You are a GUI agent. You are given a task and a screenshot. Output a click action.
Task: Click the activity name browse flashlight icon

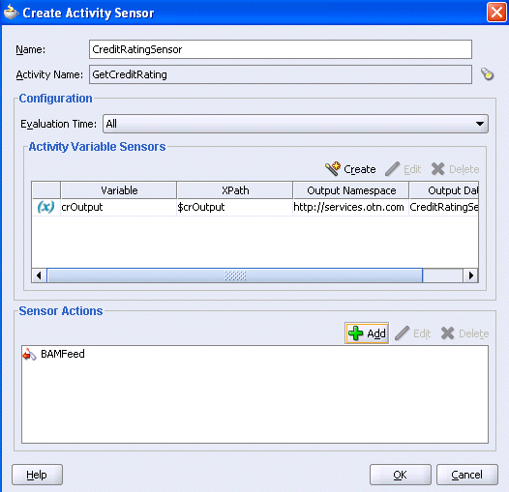point(487,74)
